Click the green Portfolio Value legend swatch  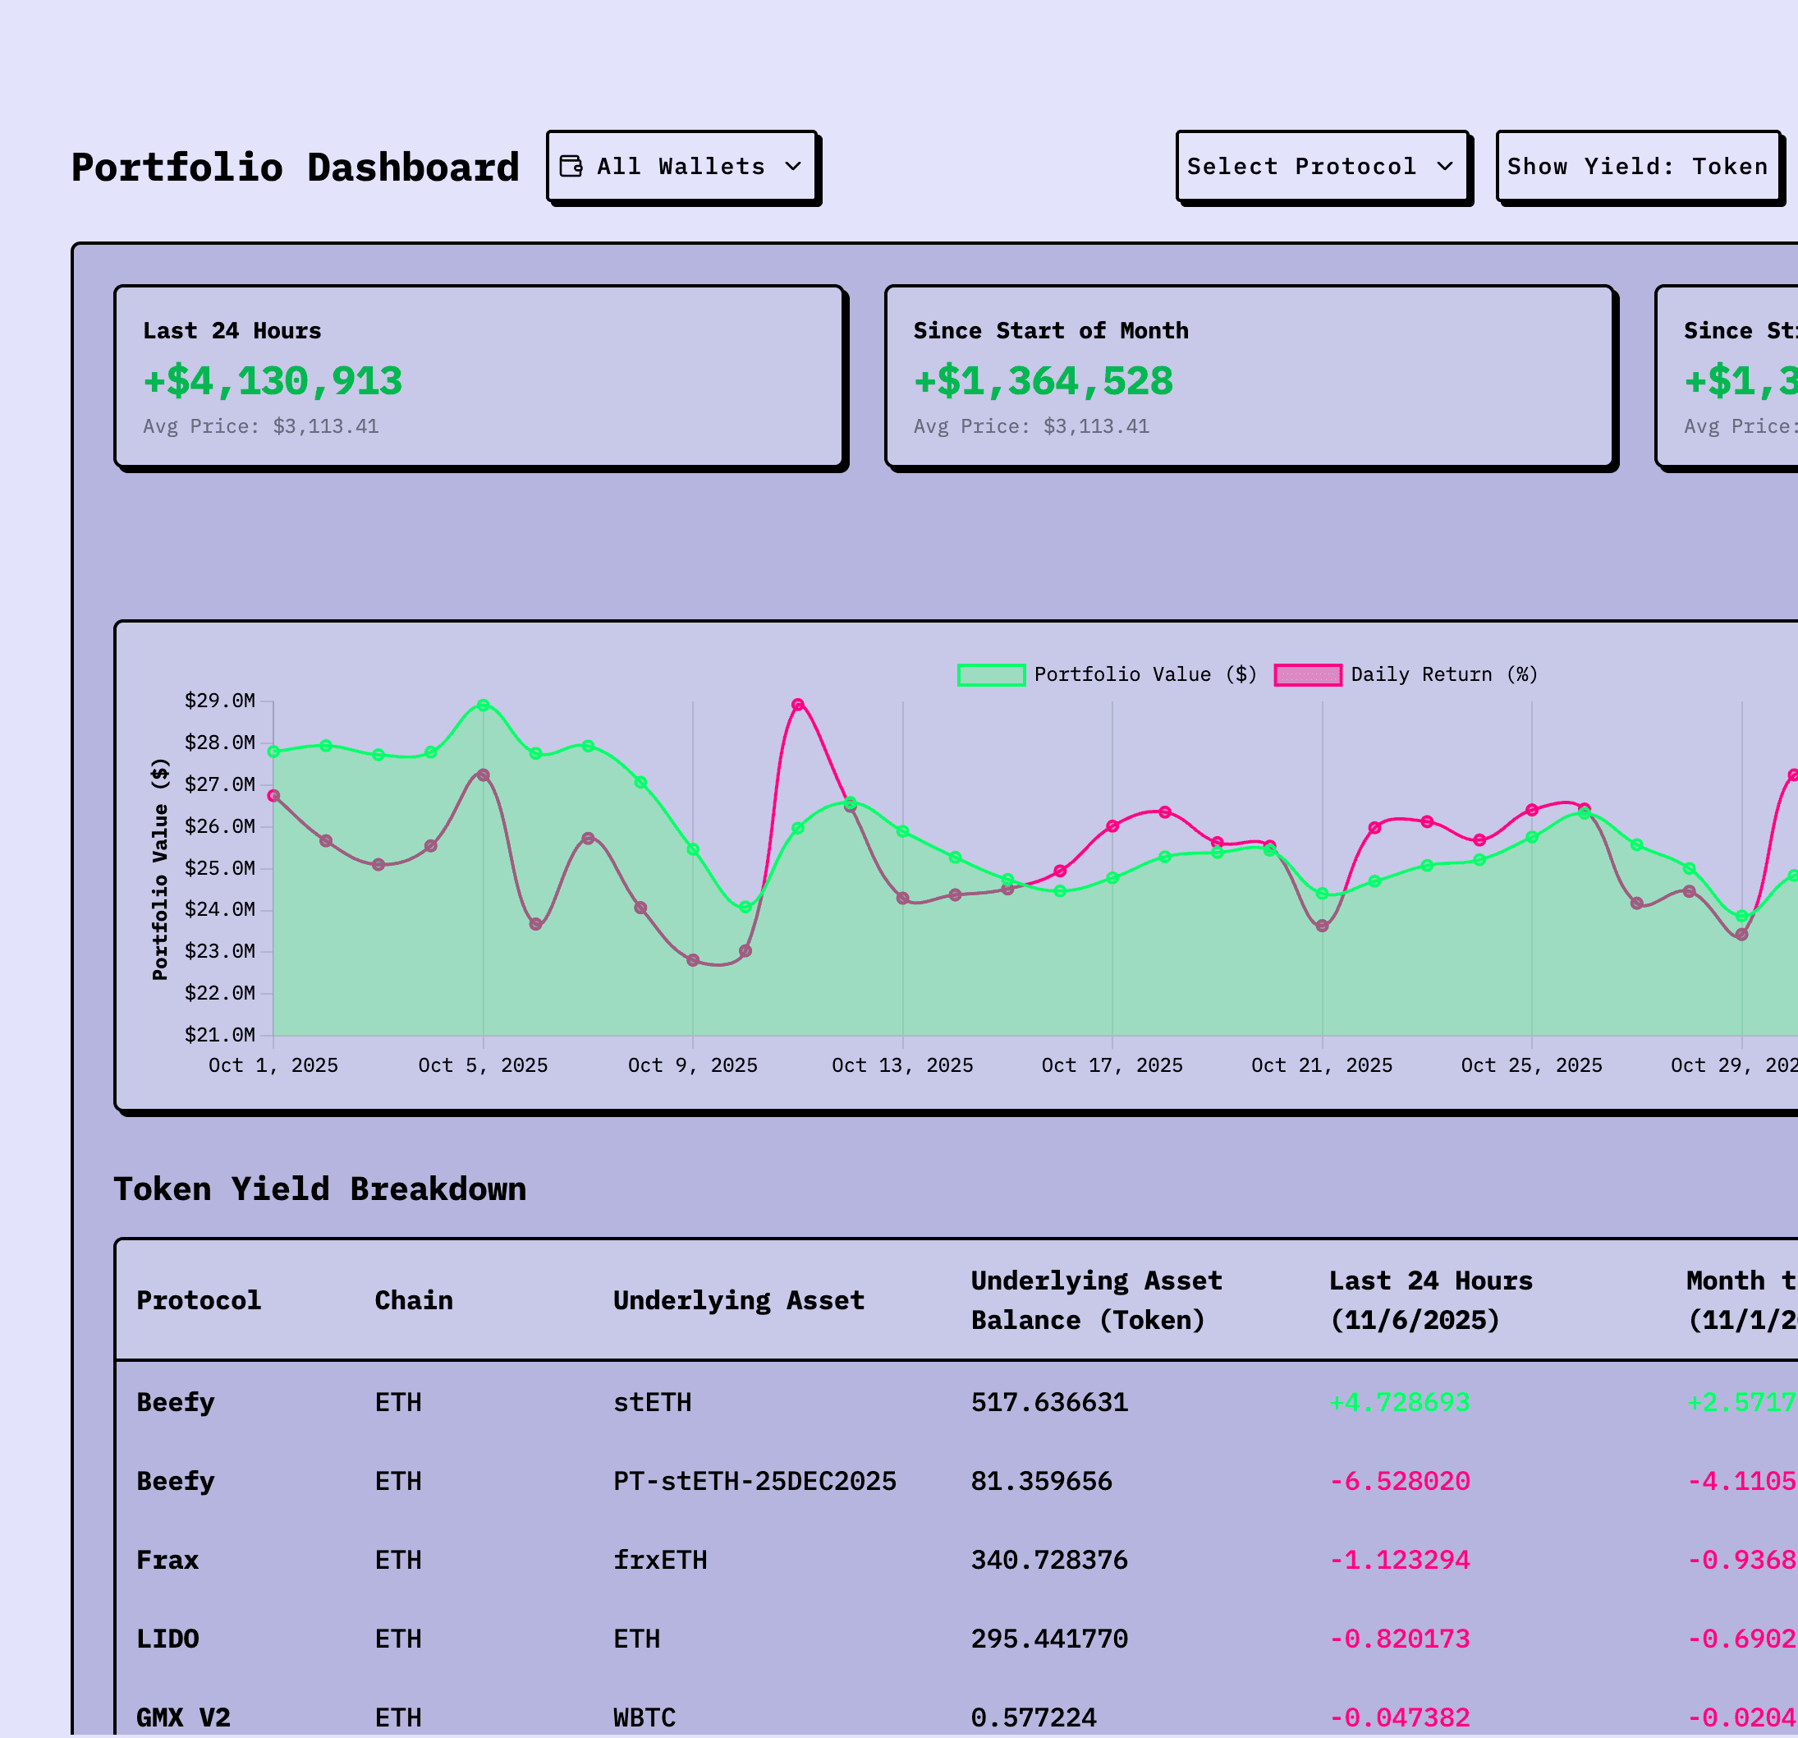[992, 674]
